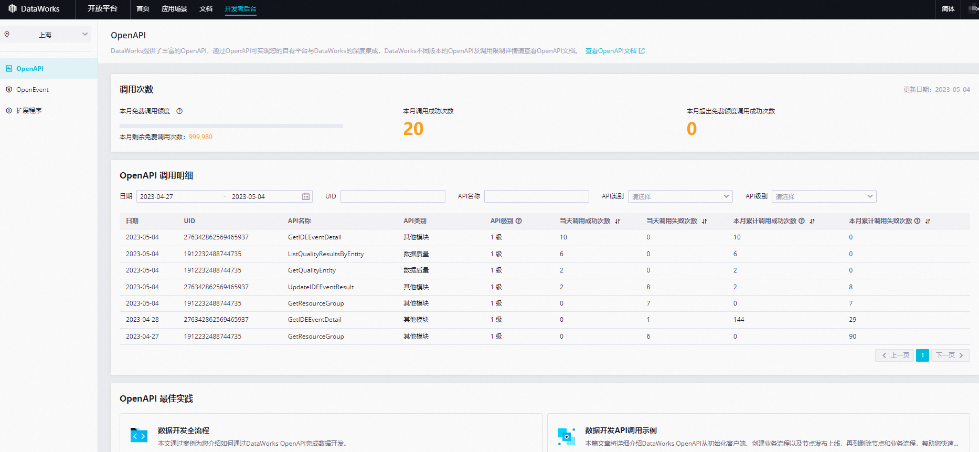Image resolution: width=979 pixels, height=452 pixels.
Task: Click the end date 2023-05-04 field
Action: pyautogui.click(x=248, y=196)
